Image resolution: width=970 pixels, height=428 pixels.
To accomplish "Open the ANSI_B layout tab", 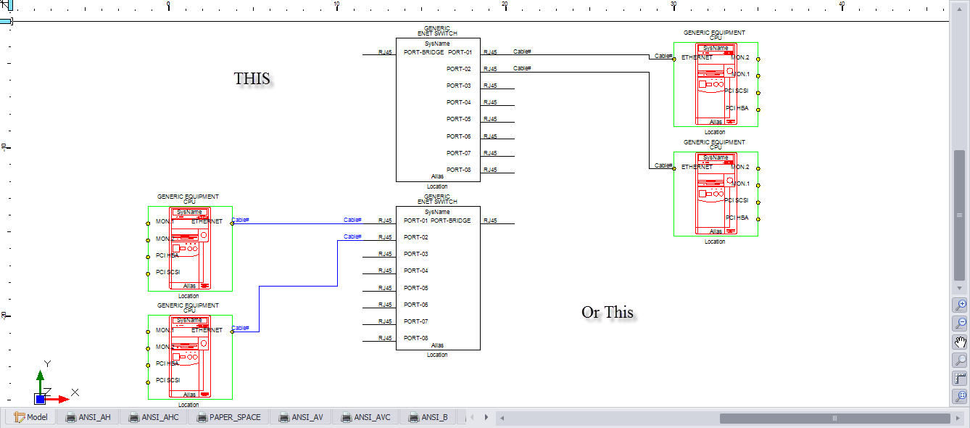I will tap(428, 417).
